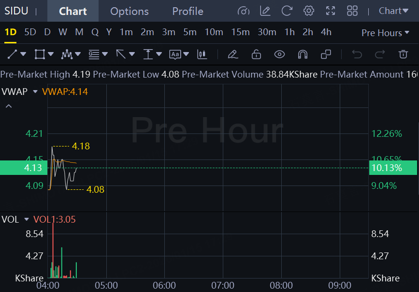Viewport: 419px width, 292px height.
Task: Switch to the Options tab
Action: [129, 11]
